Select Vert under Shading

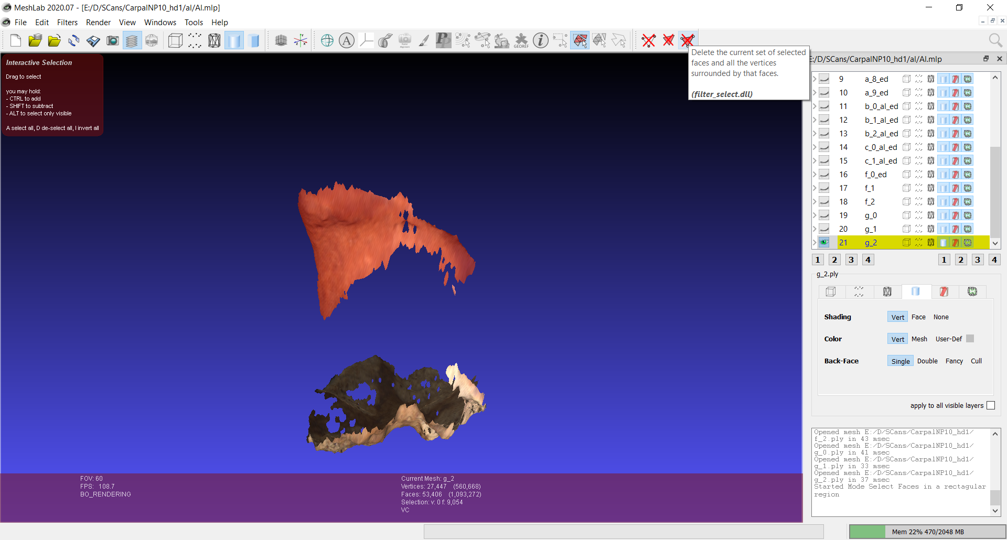(x=897, y=317)
